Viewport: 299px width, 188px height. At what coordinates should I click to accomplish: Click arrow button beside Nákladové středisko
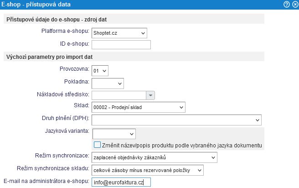(x=150, y=95)
